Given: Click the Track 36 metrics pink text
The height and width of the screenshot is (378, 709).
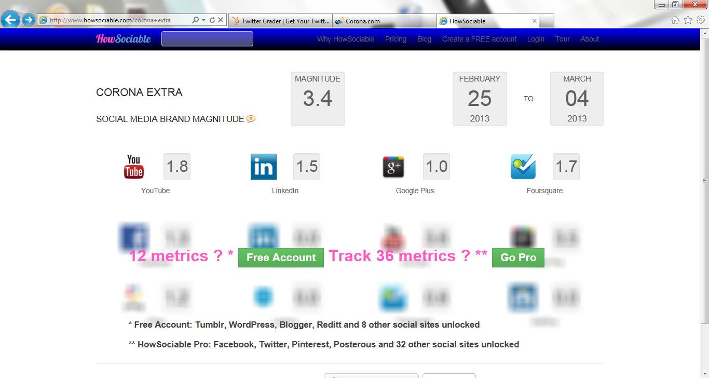Looking at the screenshot, I should point(408,256).
